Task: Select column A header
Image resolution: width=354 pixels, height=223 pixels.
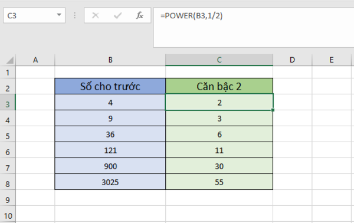Action: tap(35, 60)
